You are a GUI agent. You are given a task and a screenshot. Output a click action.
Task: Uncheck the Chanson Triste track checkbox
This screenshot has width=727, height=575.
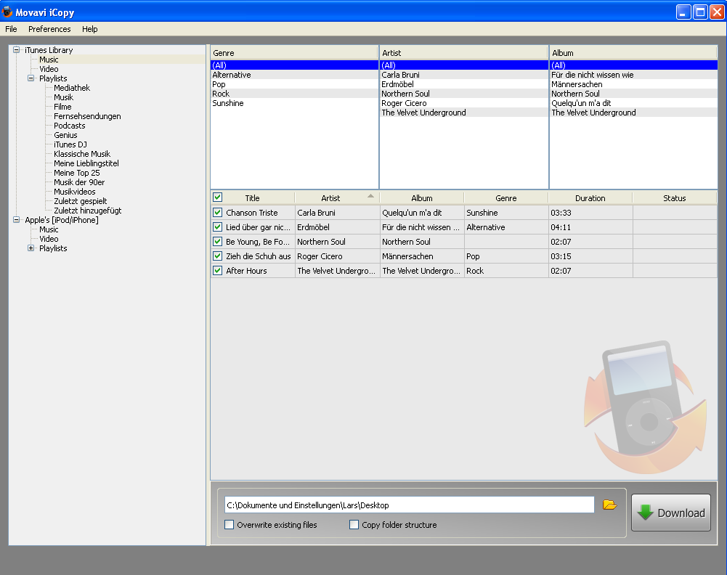[x=217, y=213]
